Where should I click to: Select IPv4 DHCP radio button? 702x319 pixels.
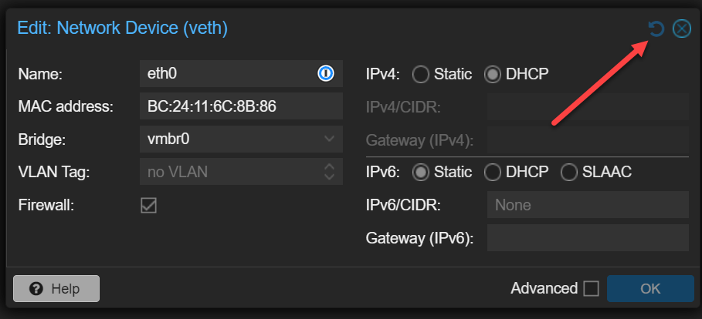coord(493,75)
